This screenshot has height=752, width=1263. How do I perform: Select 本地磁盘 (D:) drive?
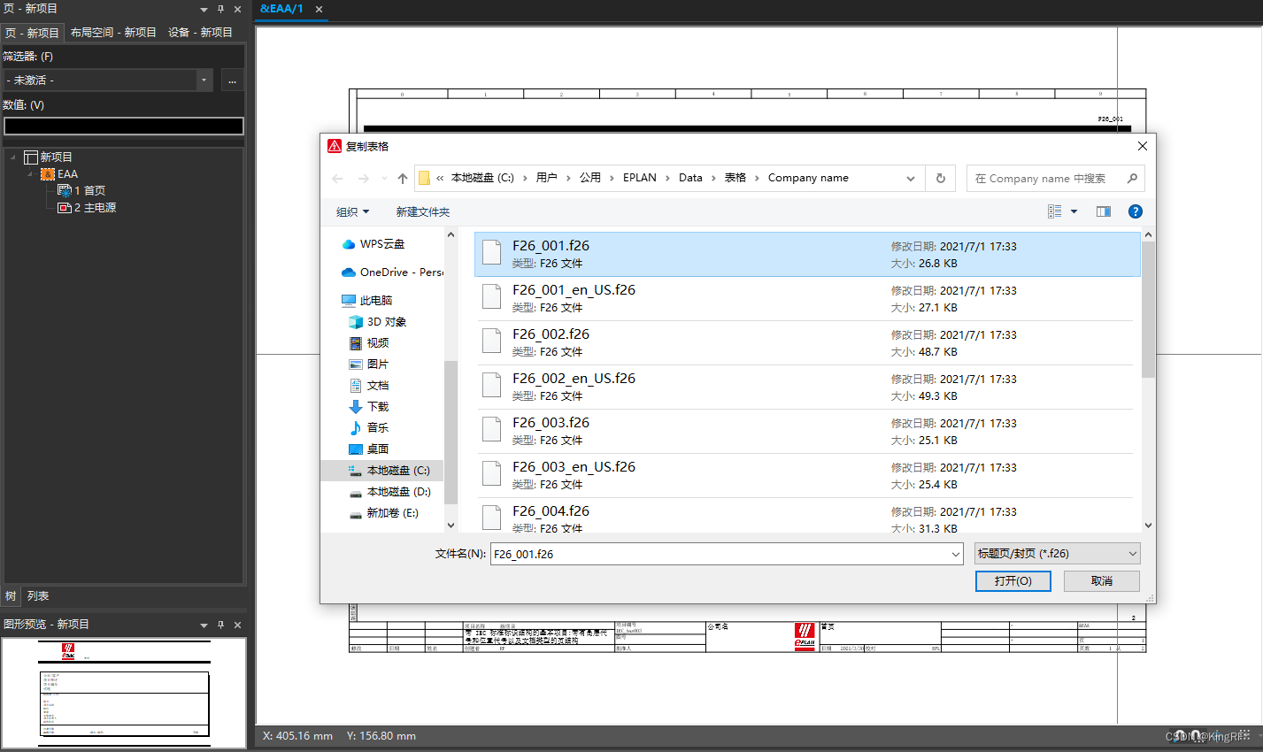click(x=398, y=492)
